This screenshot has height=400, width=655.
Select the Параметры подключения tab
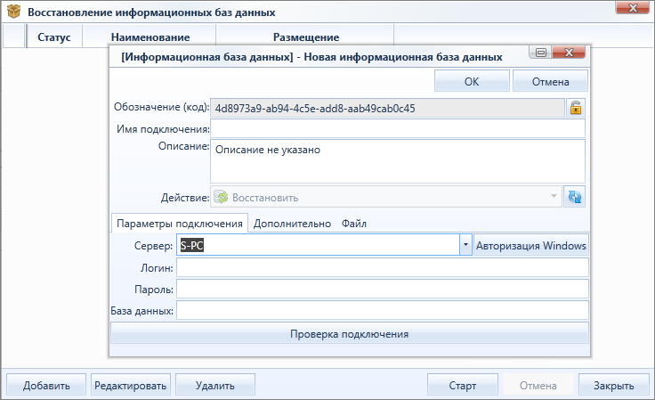(180, 224)
